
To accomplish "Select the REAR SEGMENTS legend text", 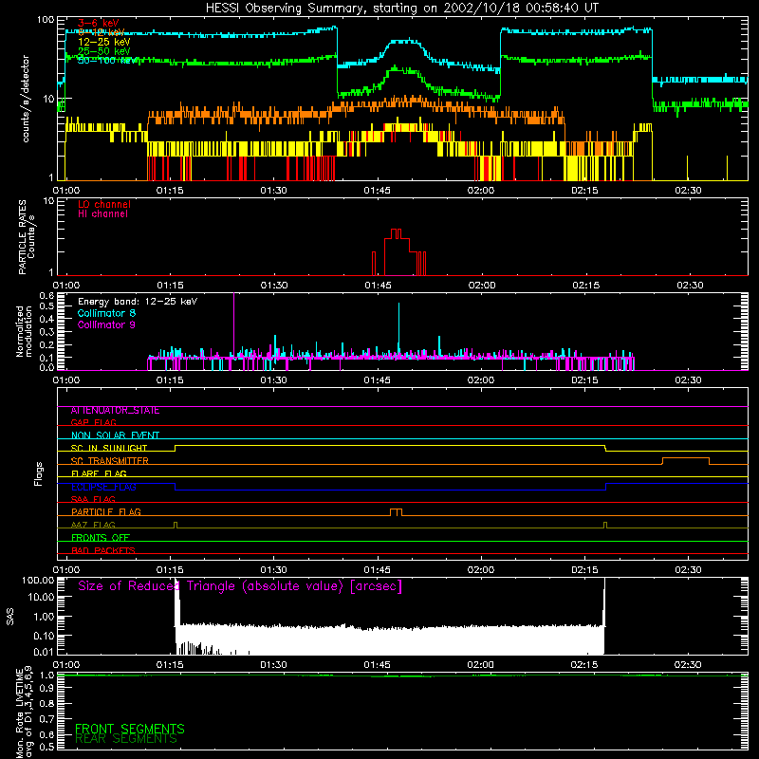I will [126, 739].
